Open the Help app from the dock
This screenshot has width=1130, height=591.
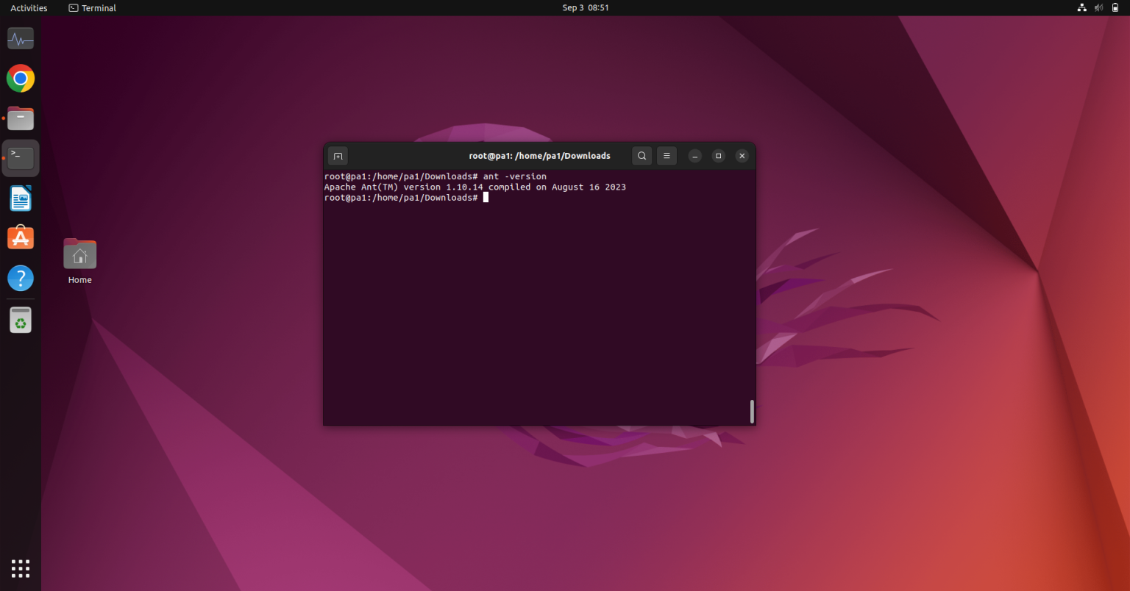coord(20,278)
